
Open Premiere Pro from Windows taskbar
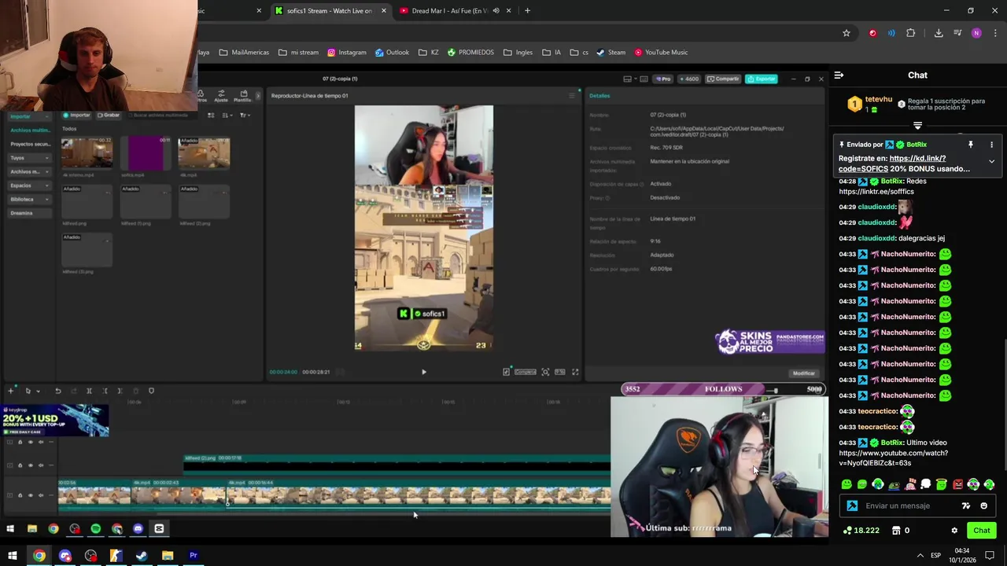pyautogui.click(x=193, y=556)
